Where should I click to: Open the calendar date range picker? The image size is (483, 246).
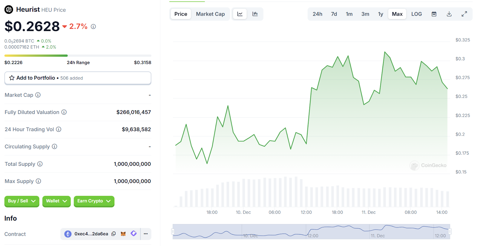click(434, 14)
